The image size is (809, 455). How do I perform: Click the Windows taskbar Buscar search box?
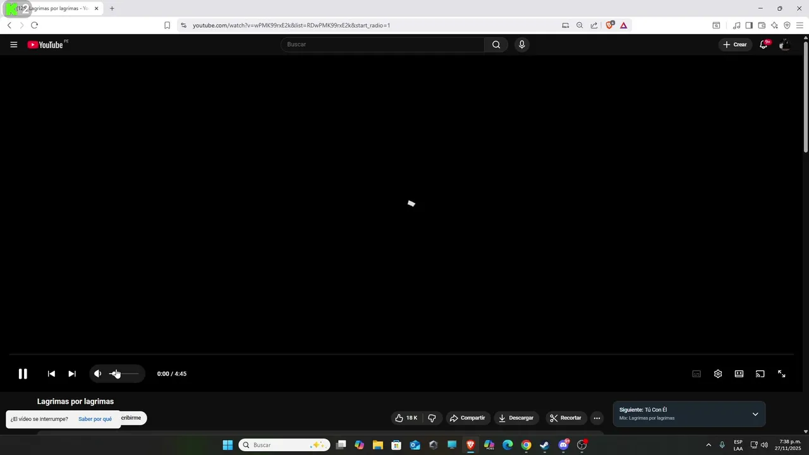pyautogui.click(x=284, y=445)
